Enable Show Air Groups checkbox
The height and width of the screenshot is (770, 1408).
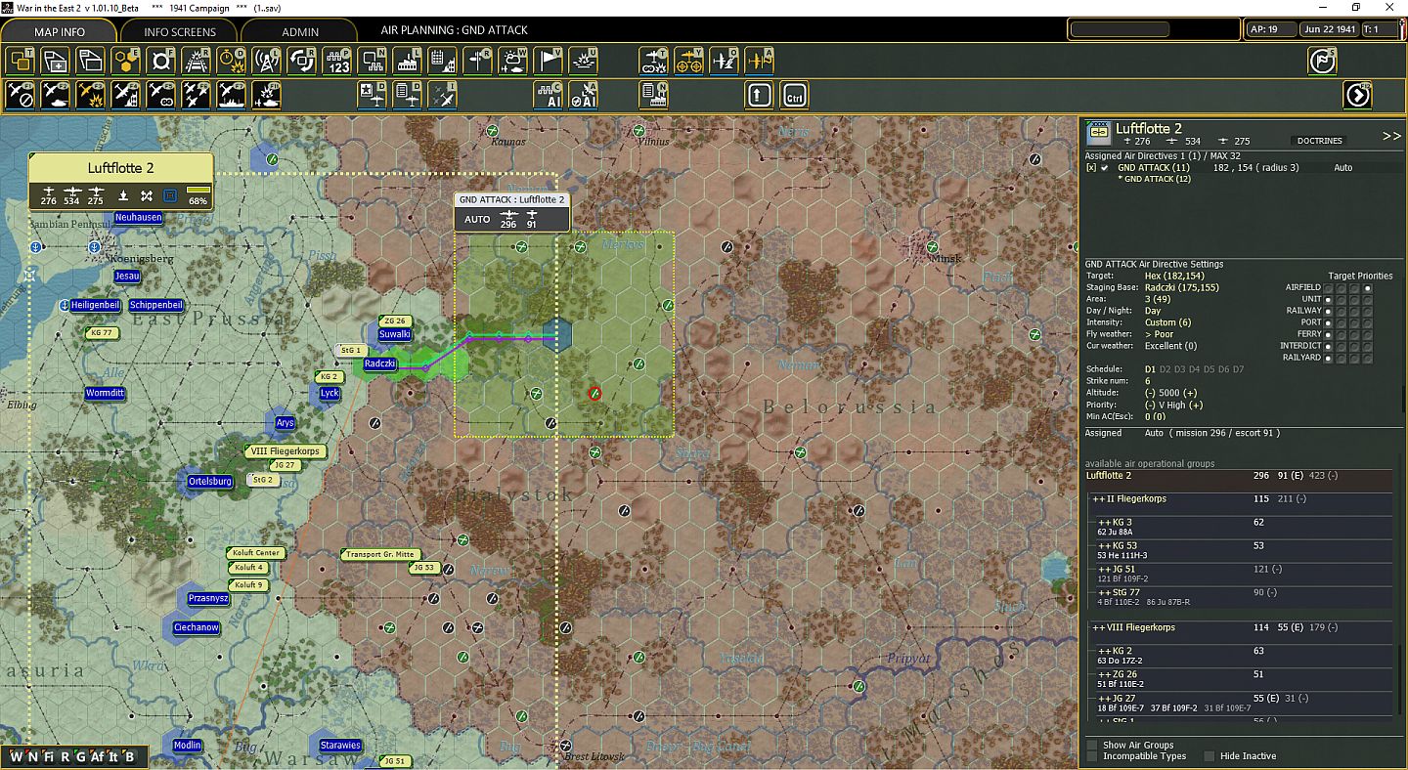click(x=1092, y=745)
